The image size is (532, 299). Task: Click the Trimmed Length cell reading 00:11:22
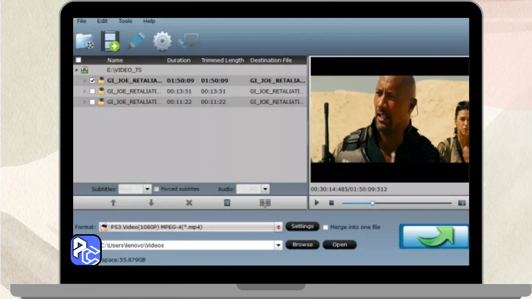[213, 102]
